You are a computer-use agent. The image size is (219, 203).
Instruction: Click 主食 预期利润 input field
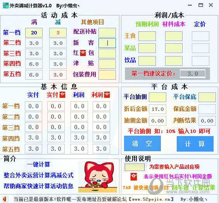[147, 36]
